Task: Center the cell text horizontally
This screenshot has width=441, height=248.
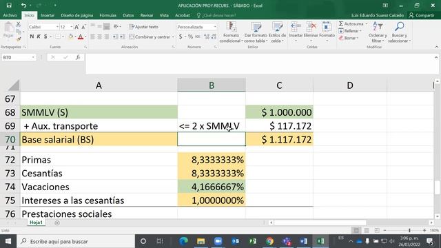Action: pos(99,37)
